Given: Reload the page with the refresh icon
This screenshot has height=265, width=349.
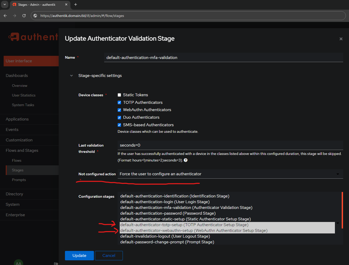Looking at the screenshot, I should pos(24,16).
